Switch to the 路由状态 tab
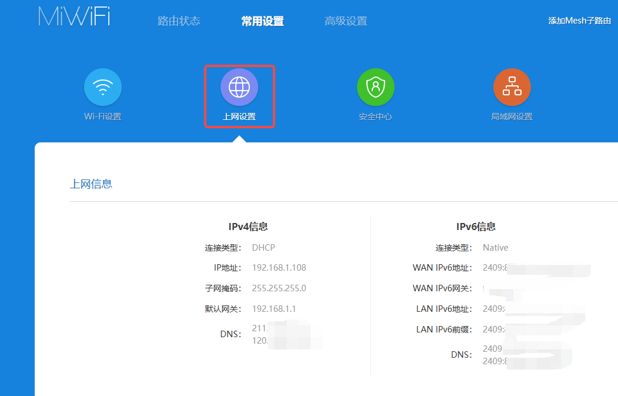618x396 pixels. pos(179,21)
